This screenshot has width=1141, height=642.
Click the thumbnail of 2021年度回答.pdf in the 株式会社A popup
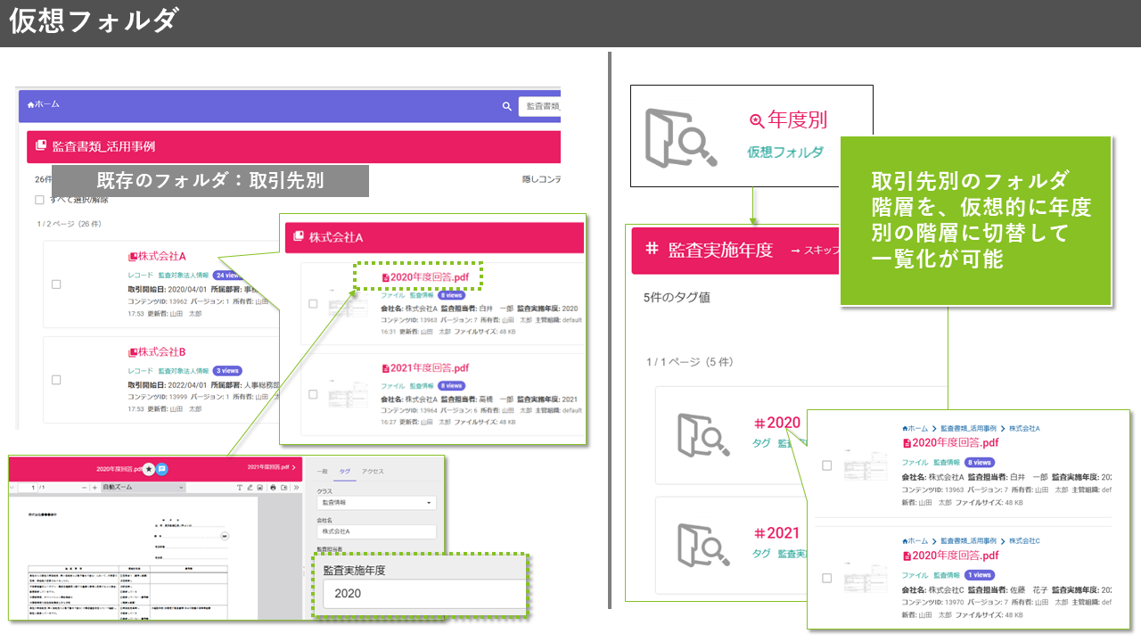click(x=348, y=393)
